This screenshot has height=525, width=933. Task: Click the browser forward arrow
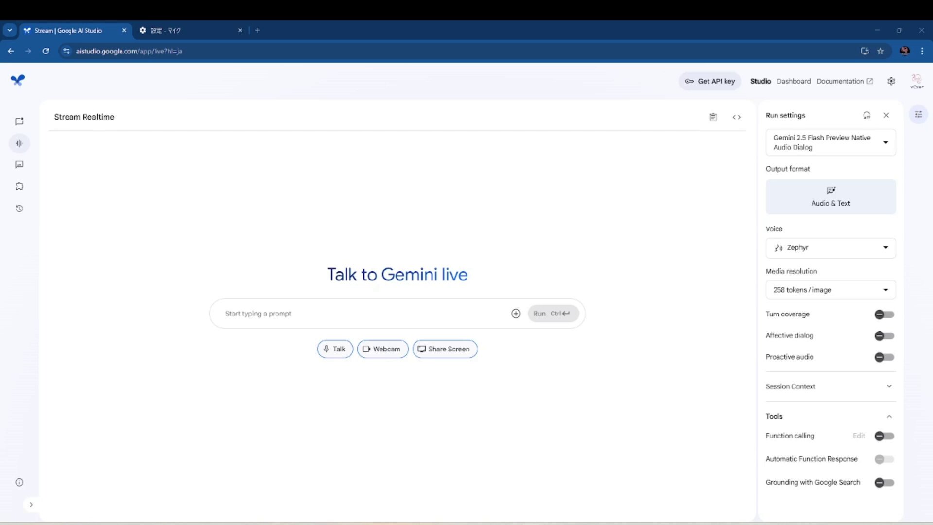[28, 51]
